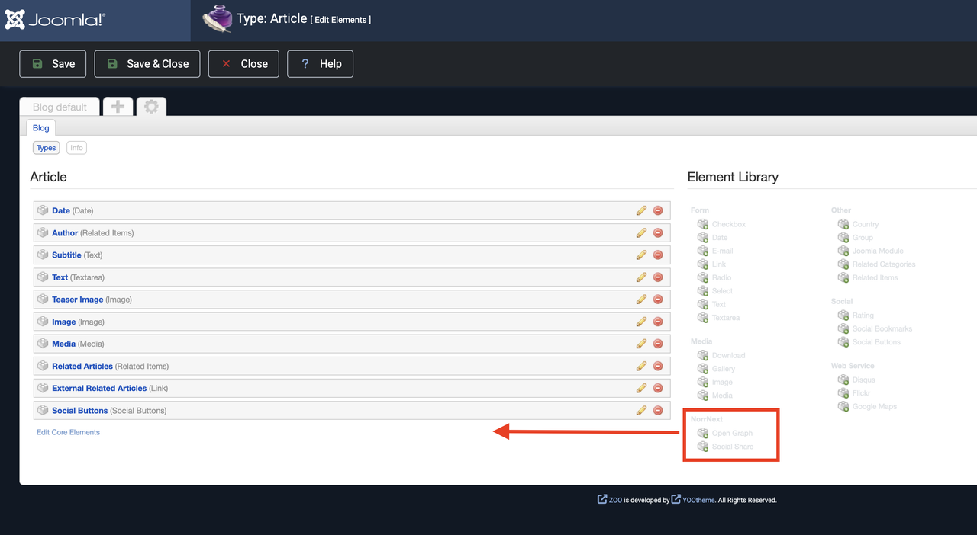This screenshot has height=535, width=977.
Task: Delete the Text element
Action: click(658, 277)
